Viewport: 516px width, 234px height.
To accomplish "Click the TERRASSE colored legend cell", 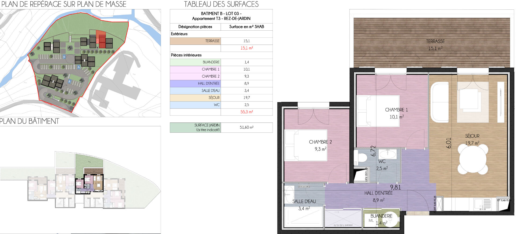I will click(195, 41).
